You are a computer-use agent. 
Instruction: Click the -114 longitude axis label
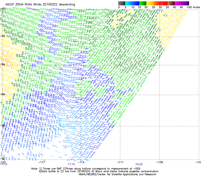click(81, 162)
